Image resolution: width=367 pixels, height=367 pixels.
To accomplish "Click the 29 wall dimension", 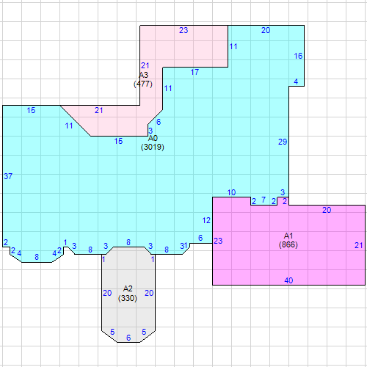I will pos(283,142).
